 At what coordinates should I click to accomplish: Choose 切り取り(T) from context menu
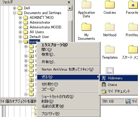coord(68,84)
